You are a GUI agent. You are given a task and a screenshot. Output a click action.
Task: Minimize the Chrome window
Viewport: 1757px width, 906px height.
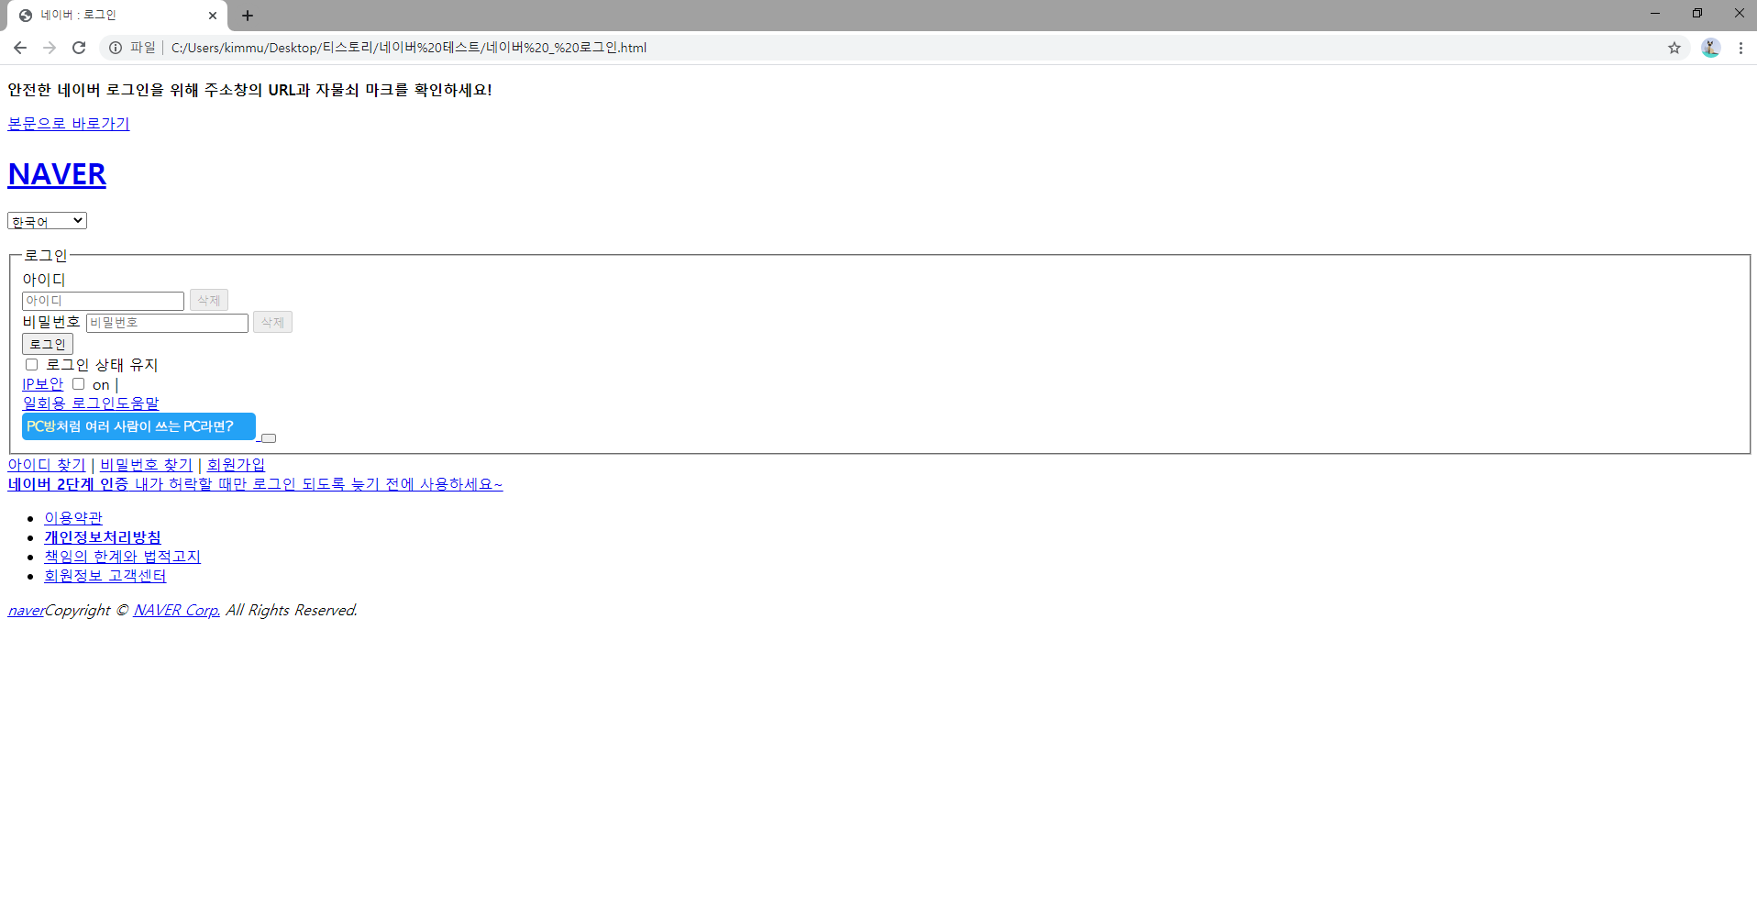tap(1655, 13)
